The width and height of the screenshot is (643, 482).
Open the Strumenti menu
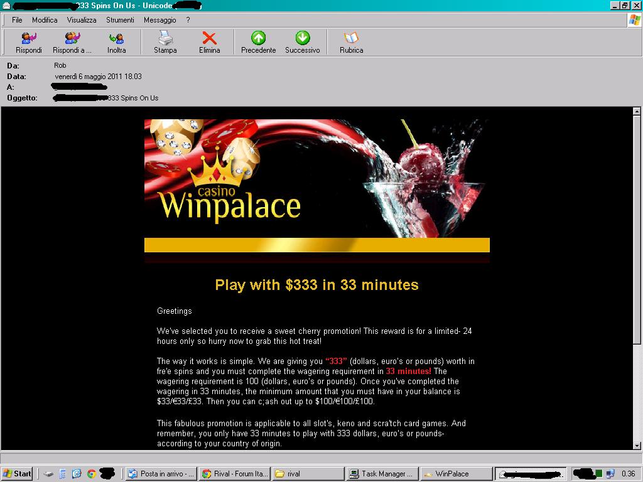pyautogui.click(x=120, y=20)
